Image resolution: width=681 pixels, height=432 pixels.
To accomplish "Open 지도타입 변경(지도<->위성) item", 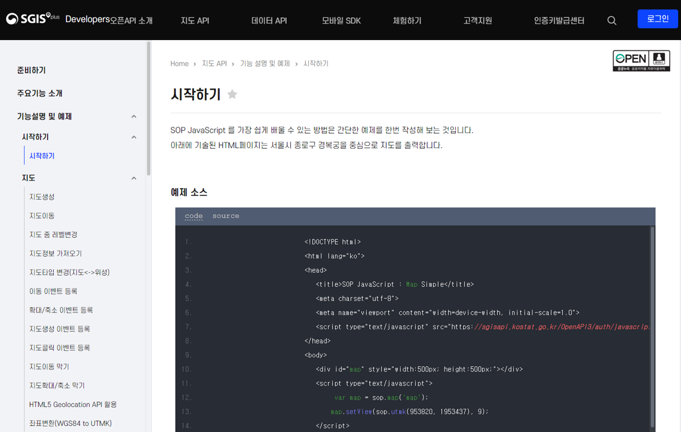I will [x=69, y=272].
